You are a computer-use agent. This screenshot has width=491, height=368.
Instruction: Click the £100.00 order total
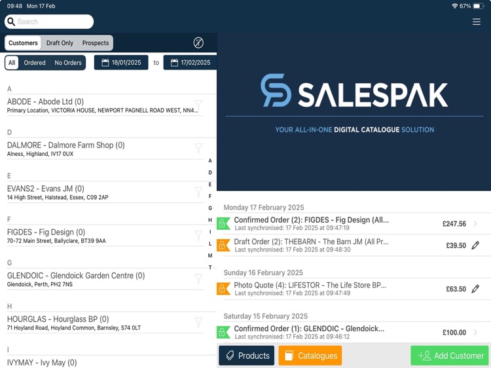point(454,332)
